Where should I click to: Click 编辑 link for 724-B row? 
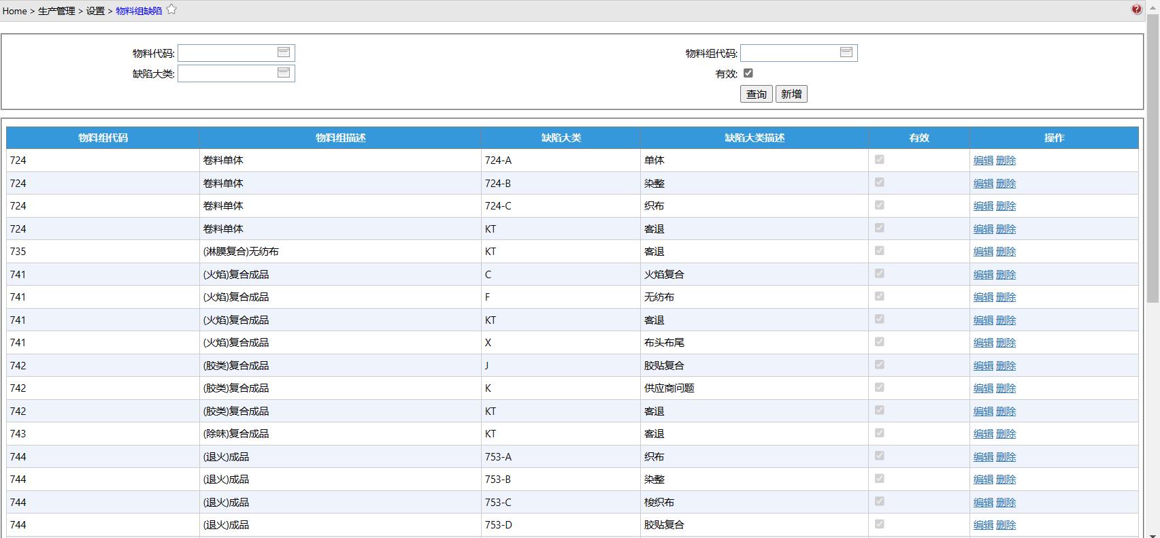983,184
